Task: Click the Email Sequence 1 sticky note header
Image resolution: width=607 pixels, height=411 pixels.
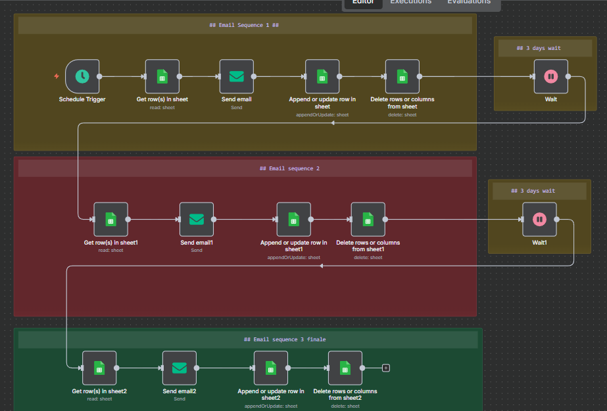Action: coord(245,26)
